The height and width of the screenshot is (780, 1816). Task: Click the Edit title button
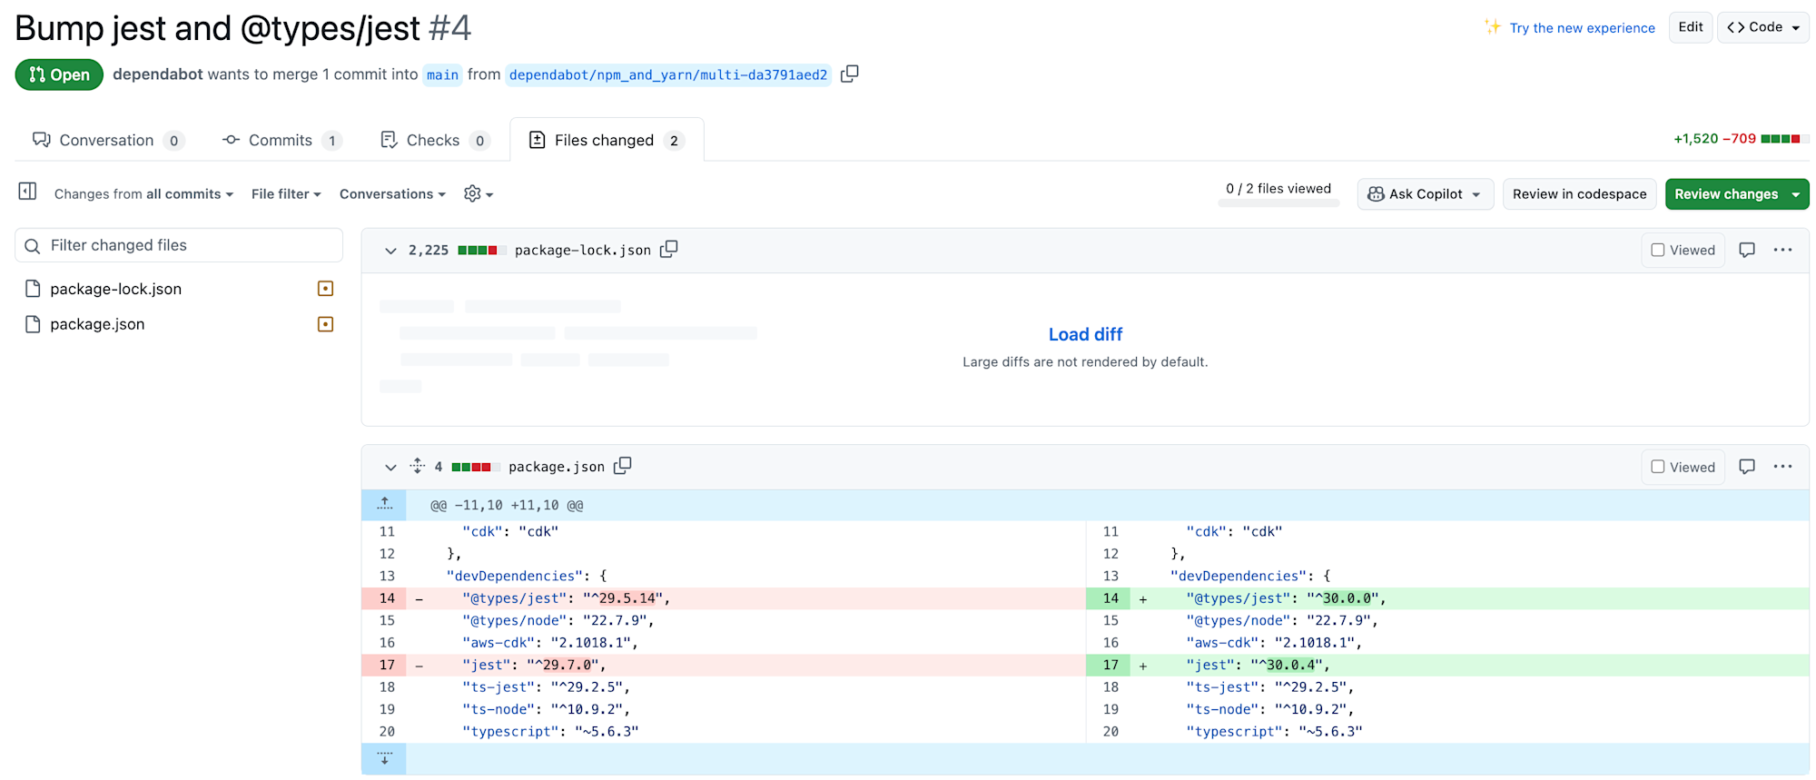coord(1691,27)
